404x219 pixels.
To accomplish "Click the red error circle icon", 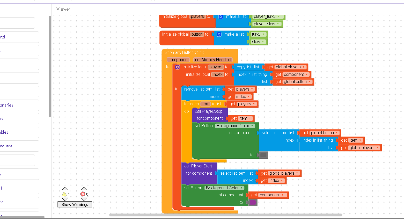I will (x=83, y=194).
